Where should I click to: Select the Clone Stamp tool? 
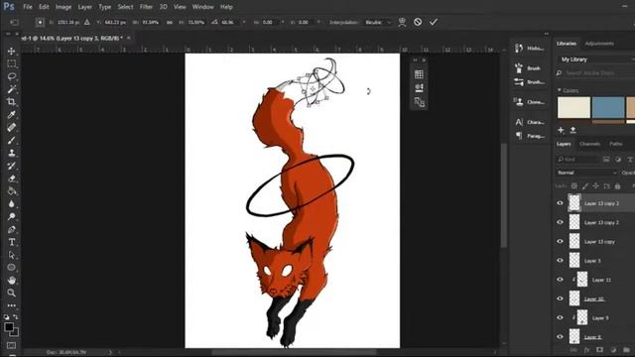pyautogui.click(x=11, y=153)
